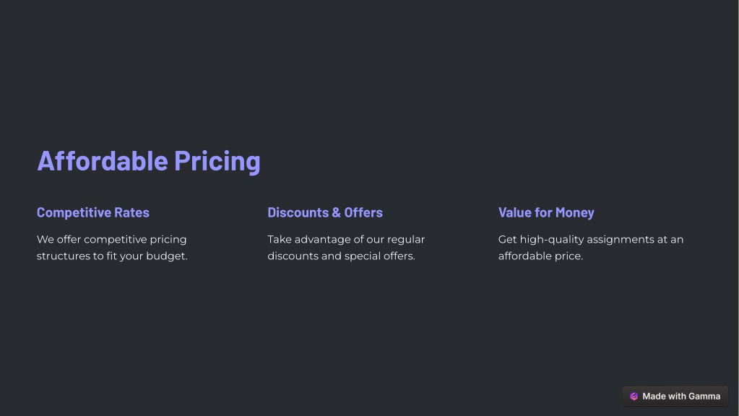The width and height of the screenshot is (739, 416).
Task: Click the vertical scrollbar on right edge
Action: click(738, 208)
